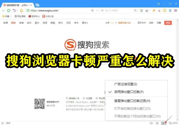Screen dimensions: 179x125
Task: Go to home page via house icon
Action: pyautogui.click(x=22, y=10)
